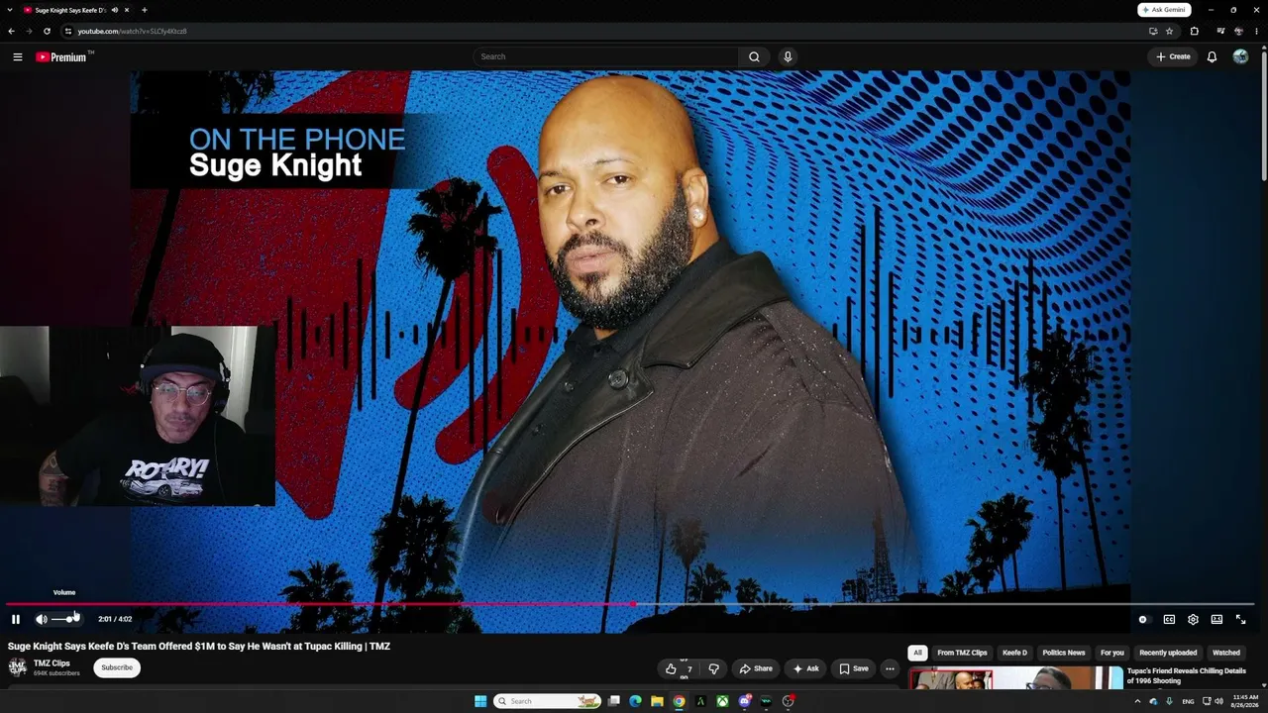Toggle closed captions in the player
The height and width of the screenshot is (713, 1268).
pos(1169,619)
